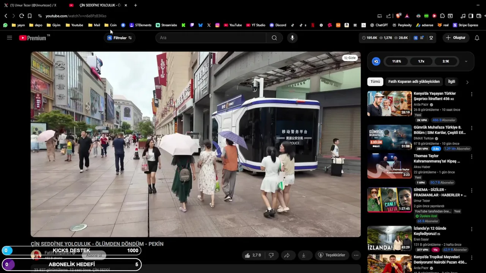Open options for Thomas Taylor video
Viewport: 486px width, 273px height.
(x=472, y=157)
